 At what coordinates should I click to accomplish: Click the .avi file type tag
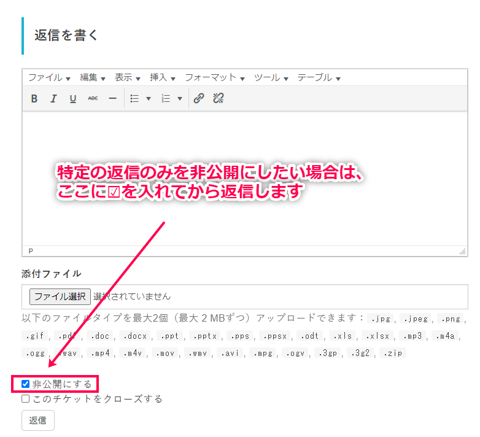[x=230, y=353]
